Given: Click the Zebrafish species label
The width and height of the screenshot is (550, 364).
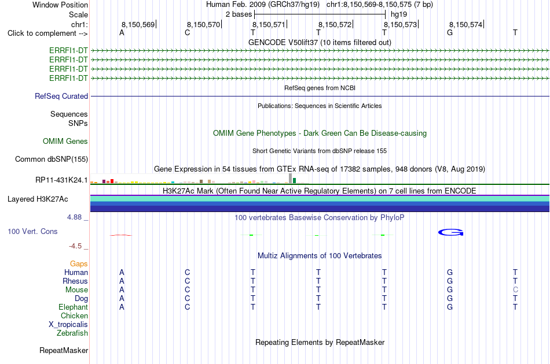Looking at the screenshot, I should tap(72, 333).
